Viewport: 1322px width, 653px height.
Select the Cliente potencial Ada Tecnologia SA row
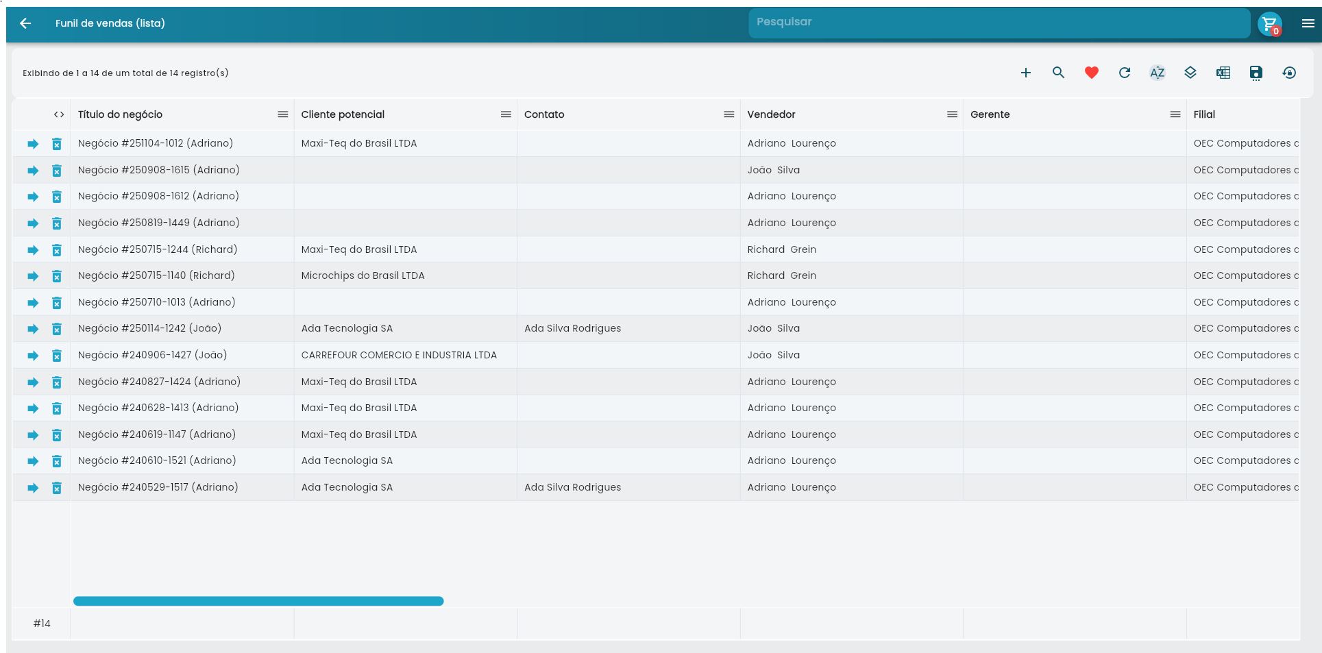[x=347, y=328]
